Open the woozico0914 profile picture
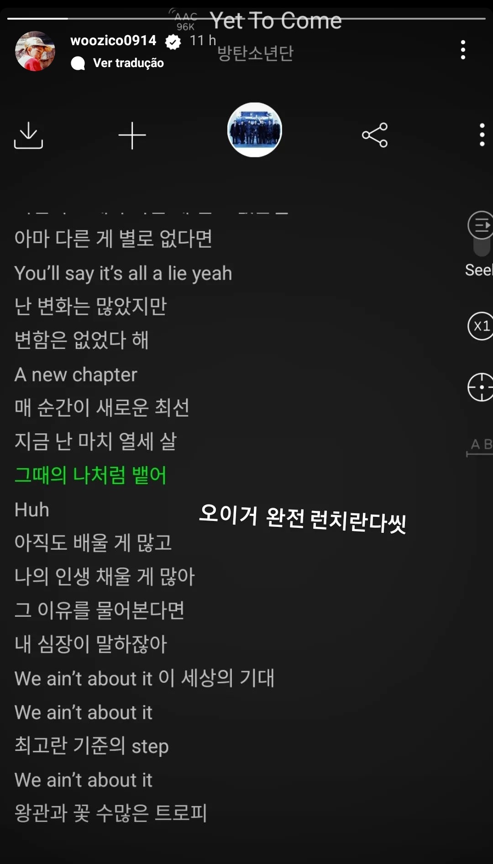Image resolution: width=493 pixels, height=864 pixels. pyautogui.click(x=35, y=51)
